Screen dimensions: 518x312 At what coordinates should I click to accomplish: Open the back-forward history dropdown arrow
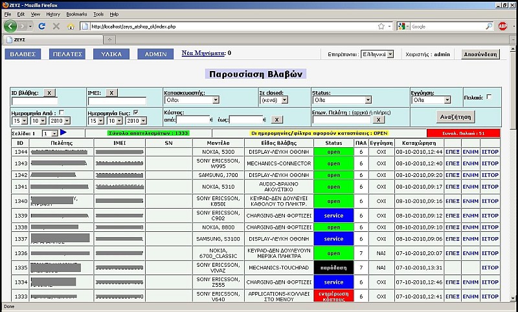[30, 26]
